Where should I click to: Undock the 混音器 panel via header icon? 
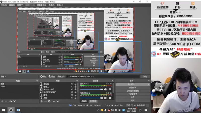[x=113, y=81]
